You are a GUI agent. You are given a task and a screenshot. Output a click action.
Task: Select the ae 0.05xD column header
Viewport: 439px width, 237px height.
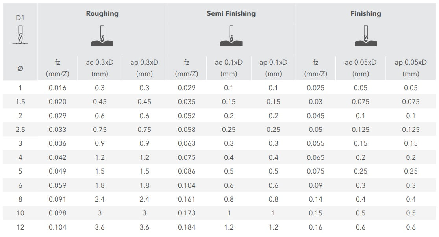tap(361, 68)
